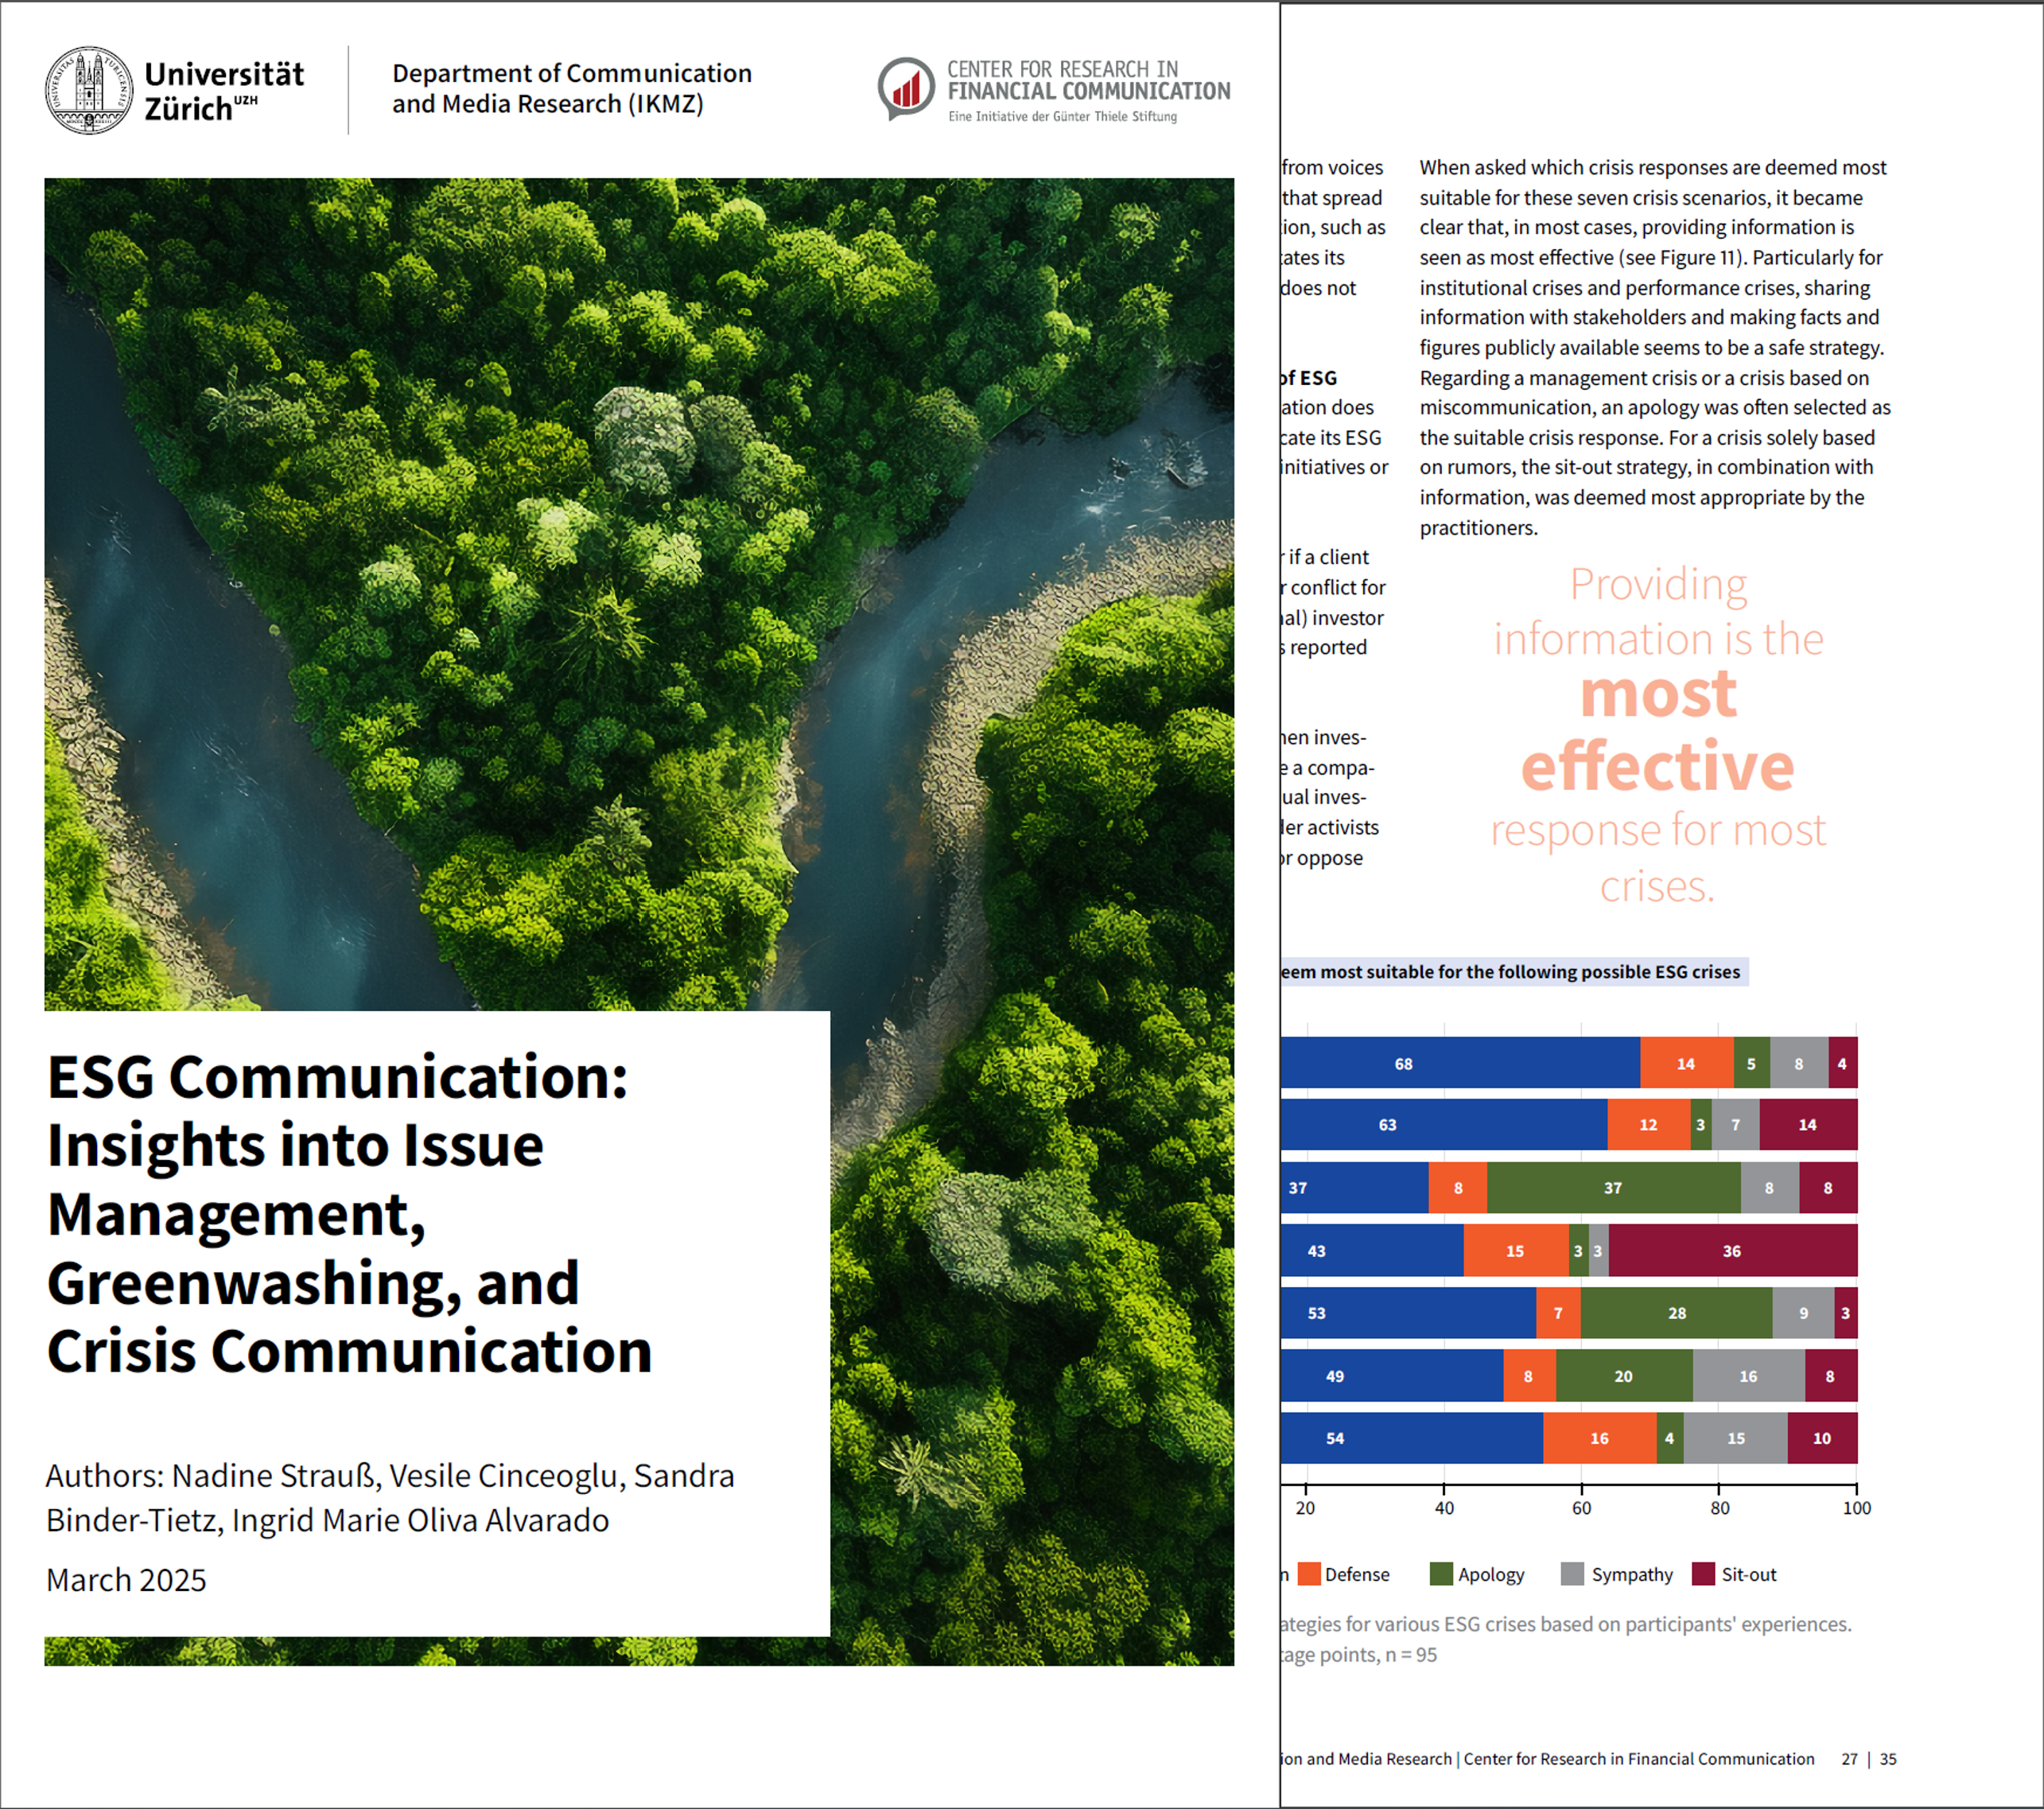Click the page number 27 in footer
Screen dimensions: 2044x1809
pos(1849,1759)
